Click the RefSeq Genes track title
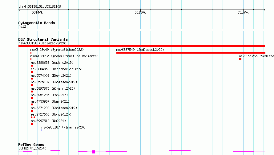The height and width of the screenshot is (155, 274). [31, 145]
